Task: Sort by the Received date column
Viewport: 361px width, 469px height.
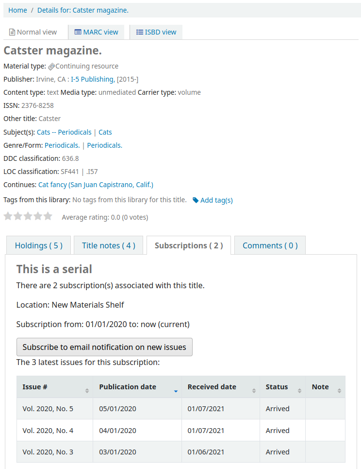Action: (x=212, y=386)
